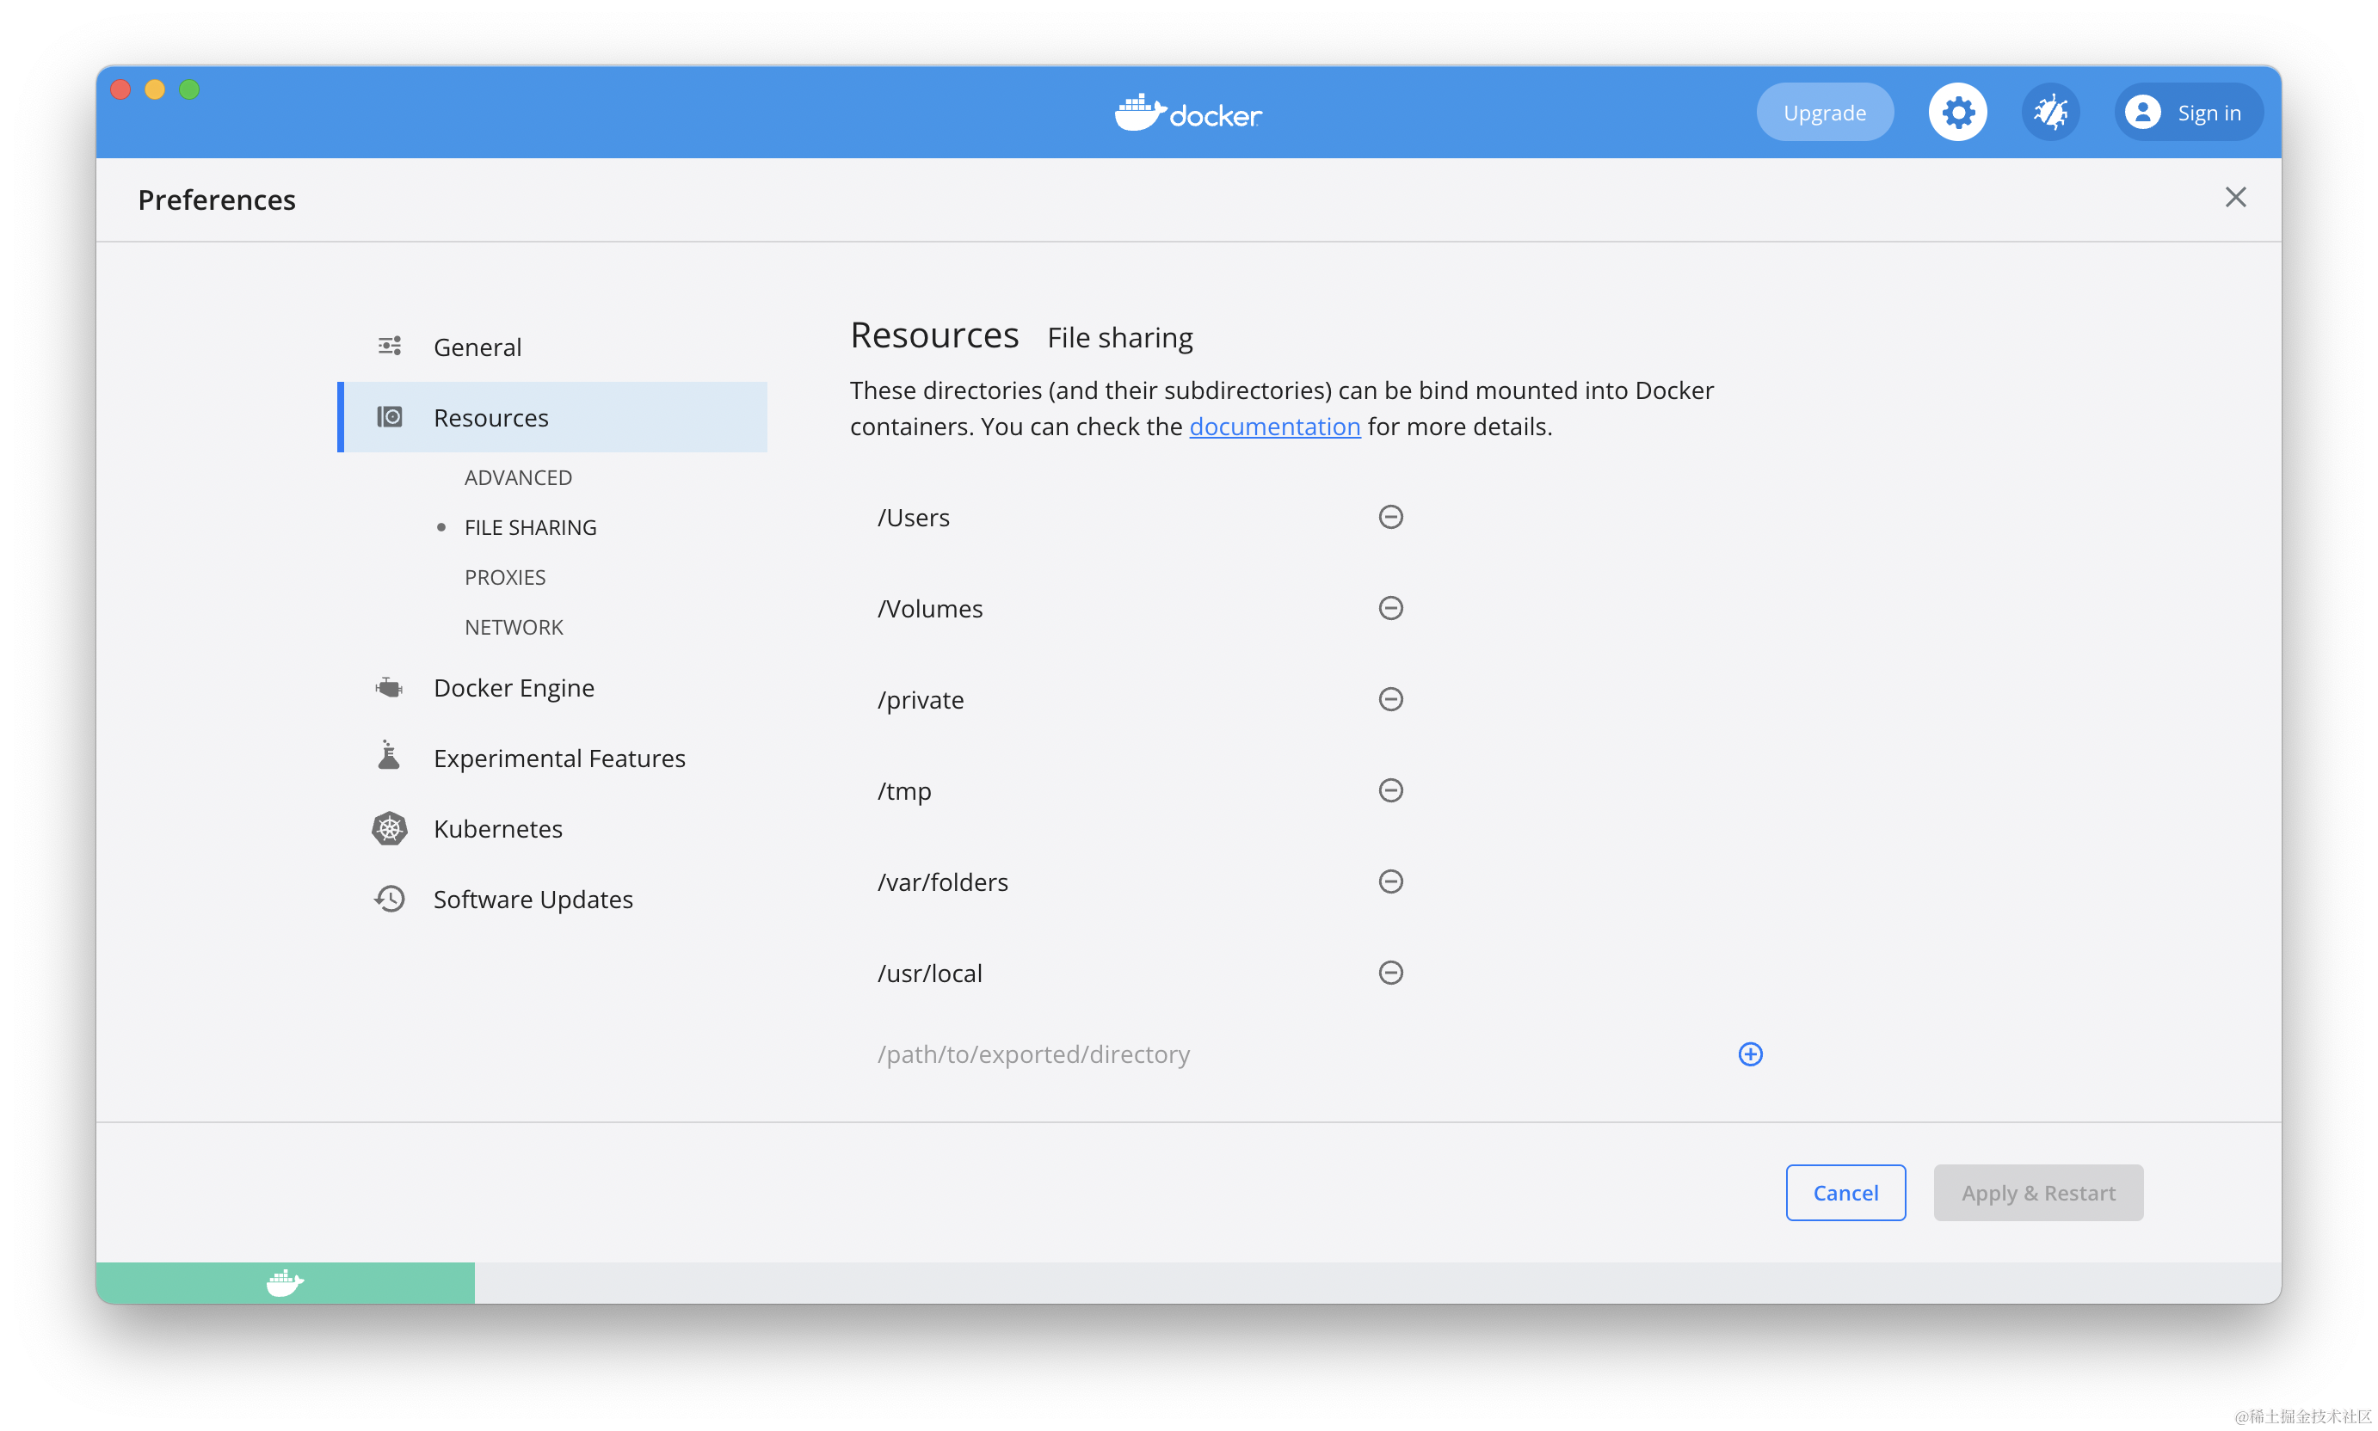Remove the /tmp shared directory
This screenshot has width=2378, height=1431.
point(1390,790)
